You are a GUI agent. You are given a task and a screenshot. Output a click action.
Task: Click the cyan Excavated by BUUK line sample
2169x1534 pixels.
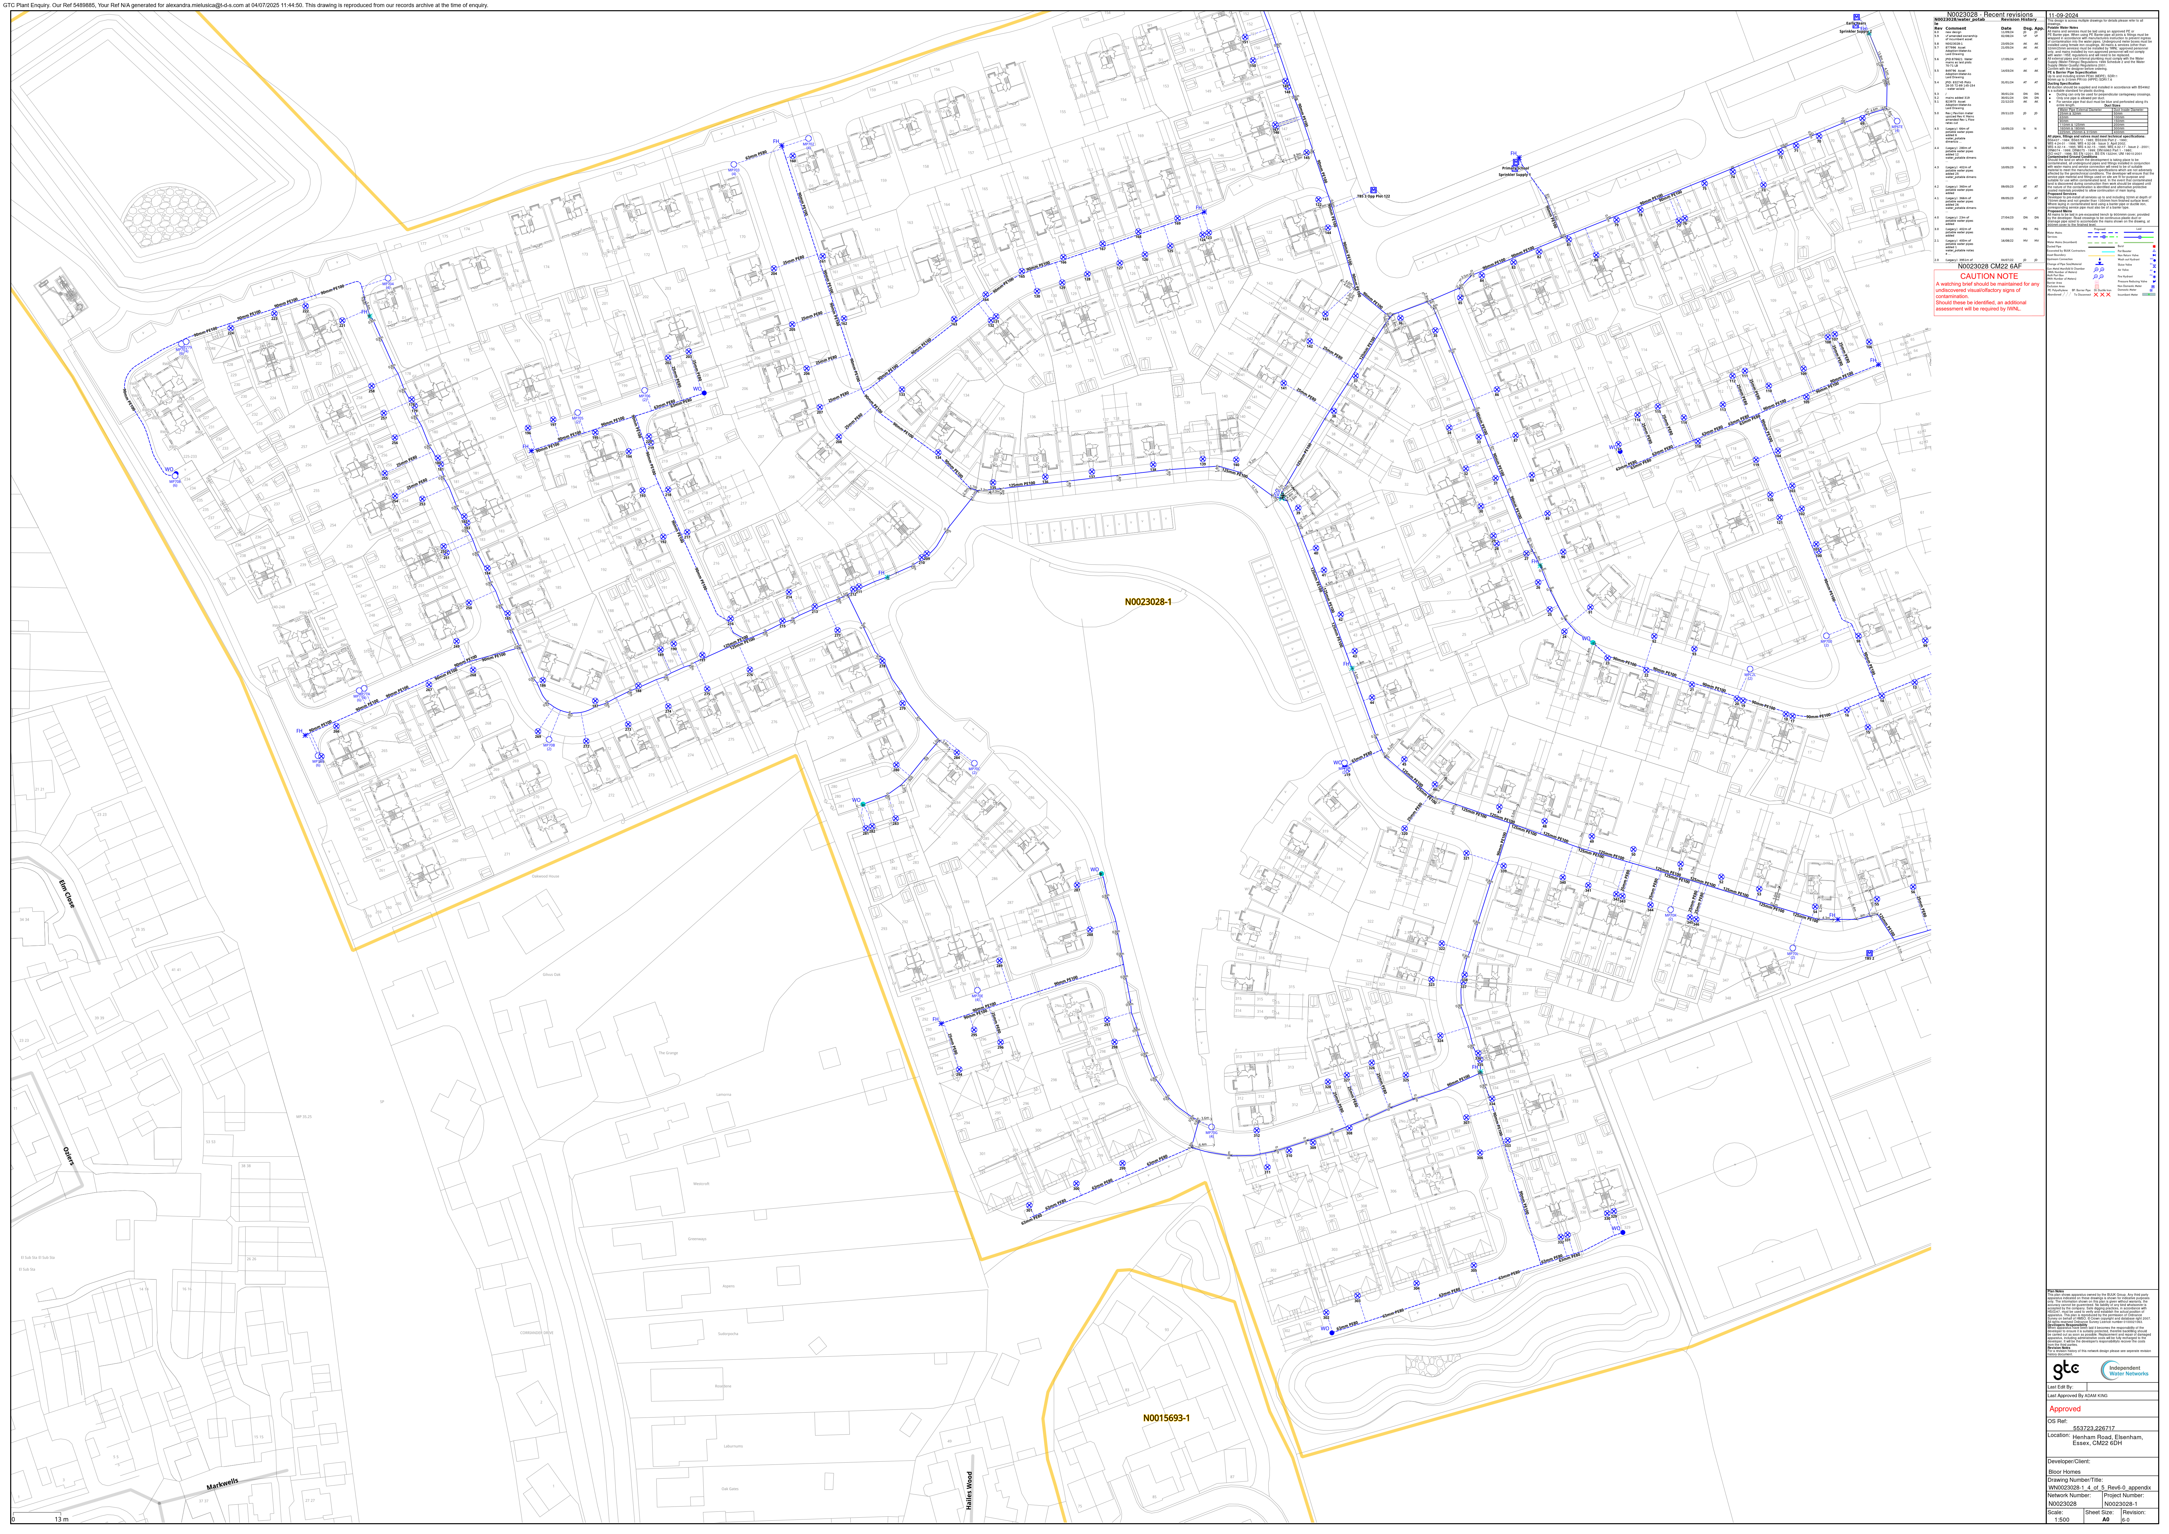point(2108,252)
